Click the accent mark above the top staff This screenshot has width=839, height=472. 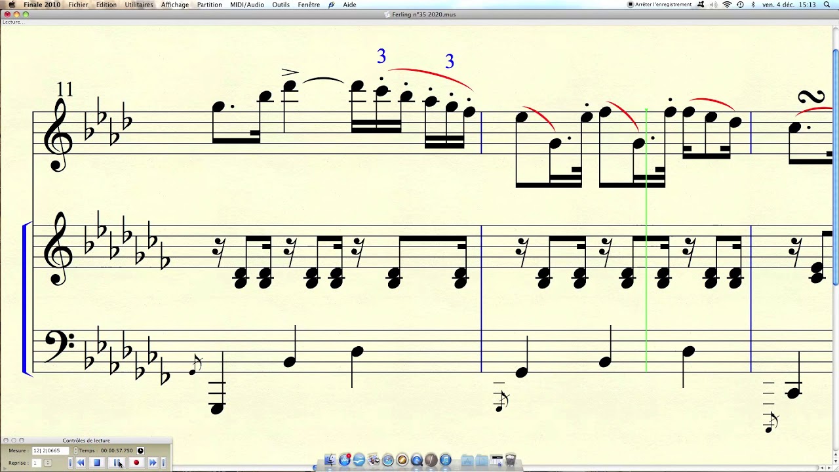(x=290, y=72)
